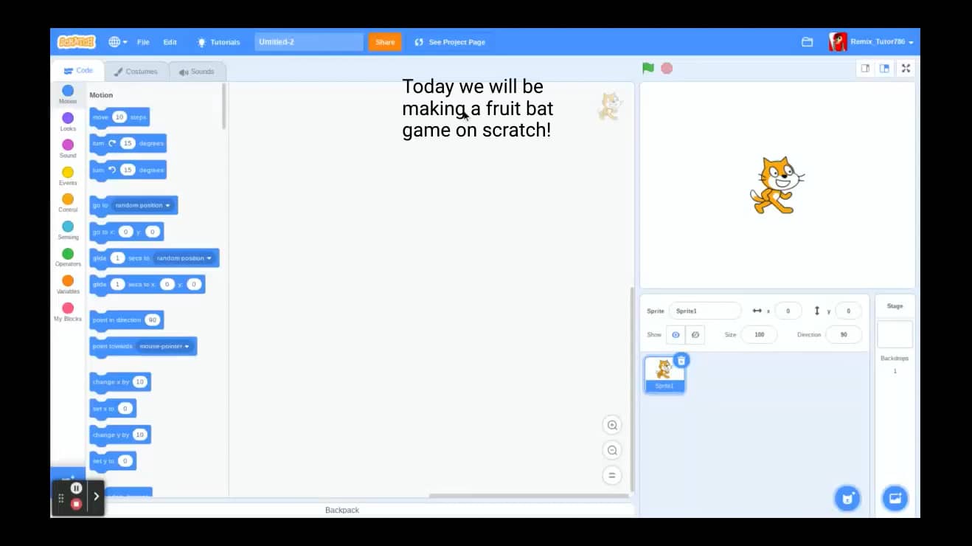The image size is (972, 546).
Task: Open the glide secs to random position dropdown
Action: tap(184, 258)
